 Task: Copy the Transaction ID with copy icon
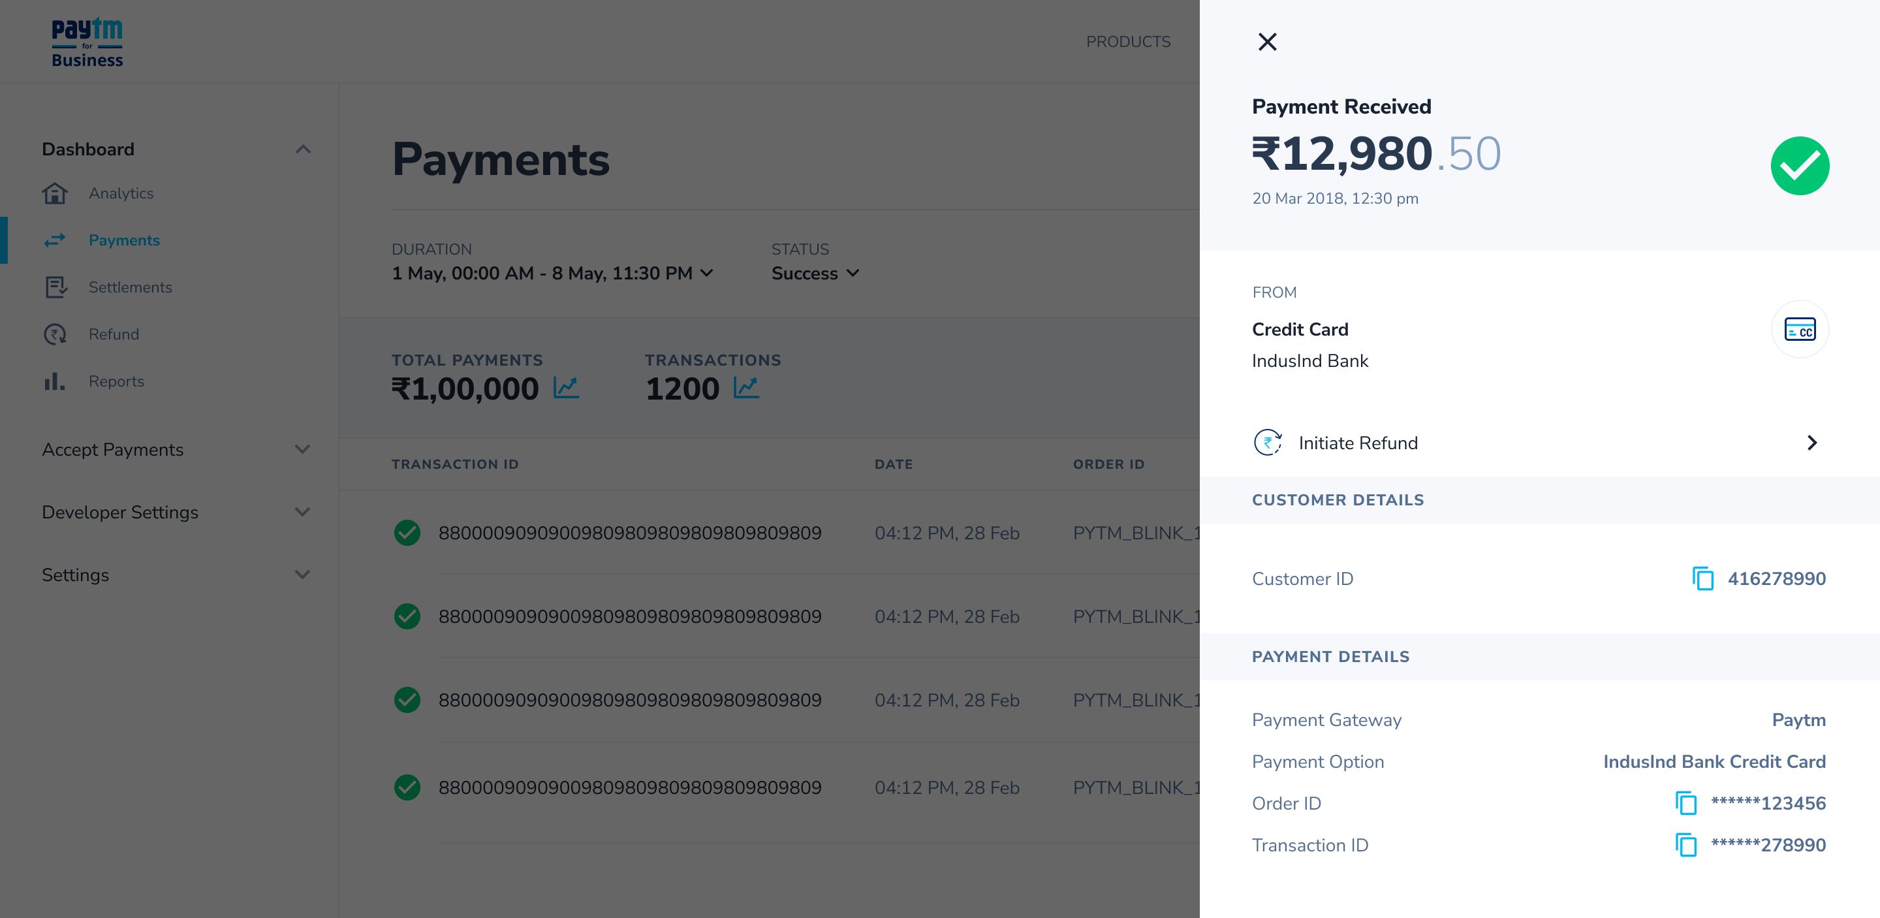click(1685, 845)
